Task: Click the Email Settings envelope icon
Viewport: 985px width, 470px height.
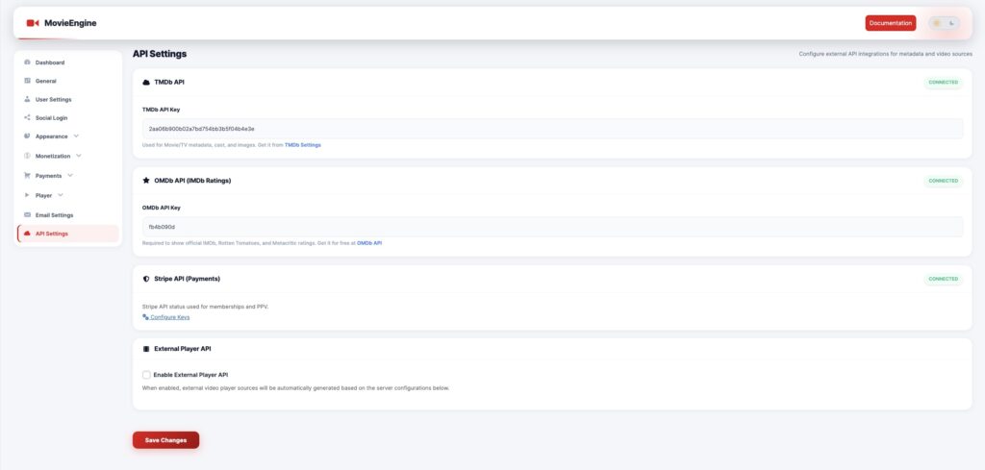Action: [27, 214]
